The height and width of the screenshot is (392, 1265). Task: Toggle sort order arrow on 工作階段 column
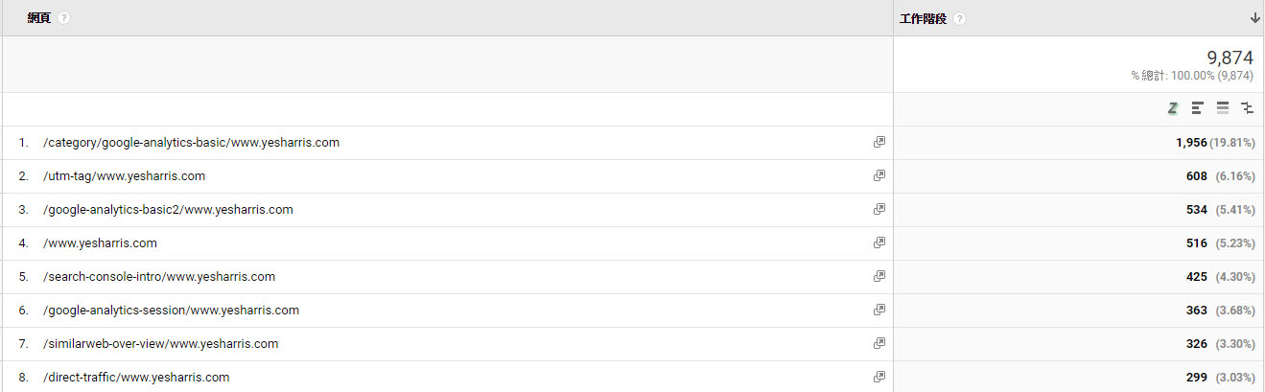point(1254,18)
